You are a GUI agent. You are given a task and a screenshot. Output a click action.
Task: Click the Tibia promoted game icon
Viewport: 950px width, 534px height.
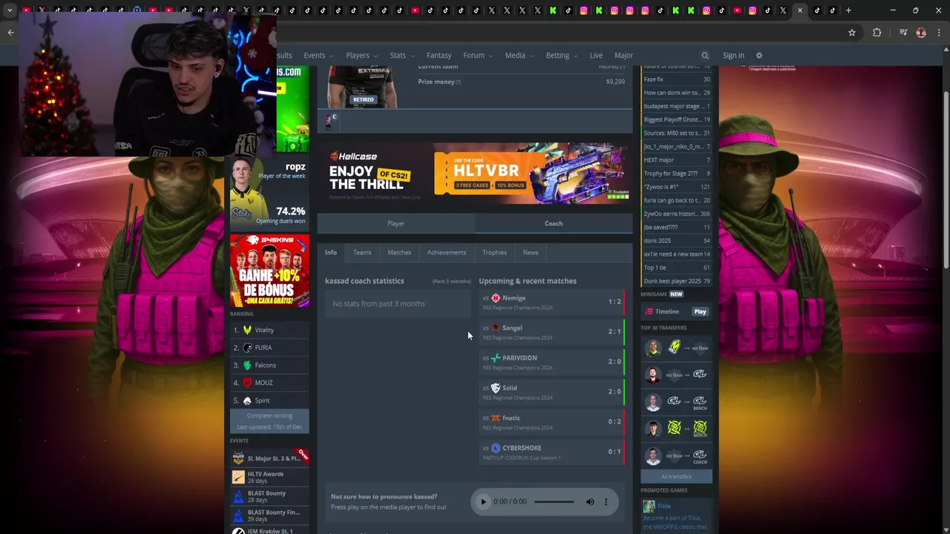tap(649, 507)
